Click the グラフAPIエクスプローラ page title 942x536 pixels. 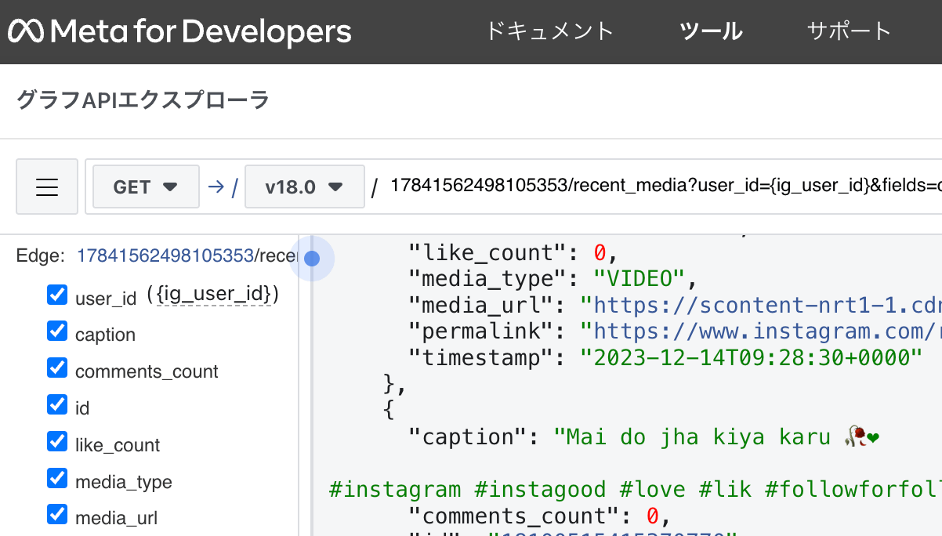tap(143, 100)
